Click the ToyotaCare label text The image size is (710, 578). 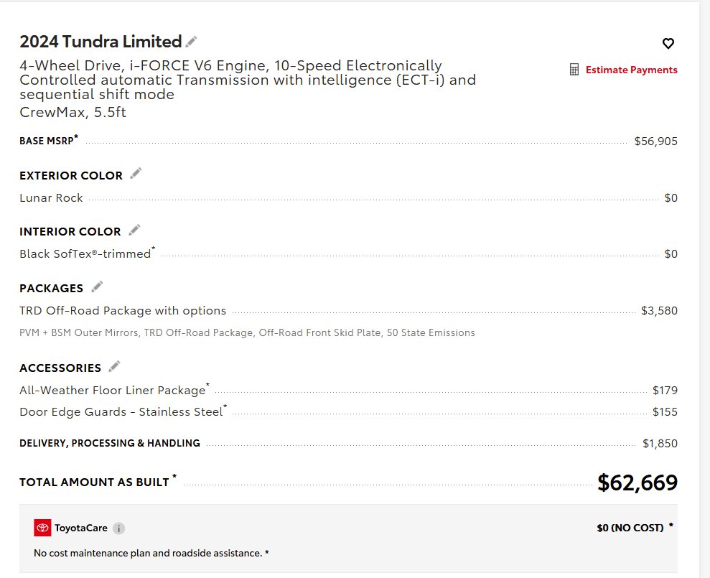click(81, 528)
